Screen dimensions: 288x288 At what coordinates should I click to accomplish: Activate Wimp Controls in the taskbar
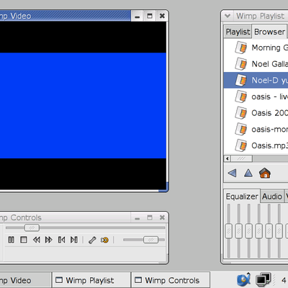tap(171, 280)
